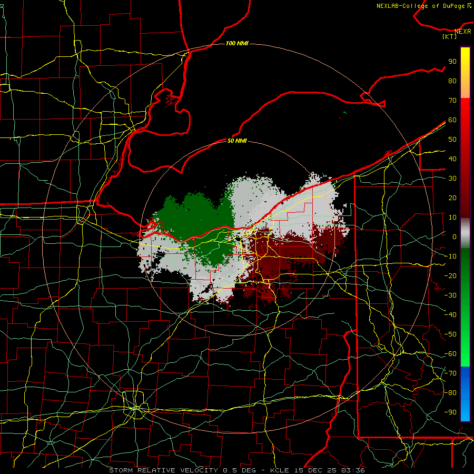Pick the yellow top segment of color bar
Viewport: 474px width, 474px height.
[465, 73]
